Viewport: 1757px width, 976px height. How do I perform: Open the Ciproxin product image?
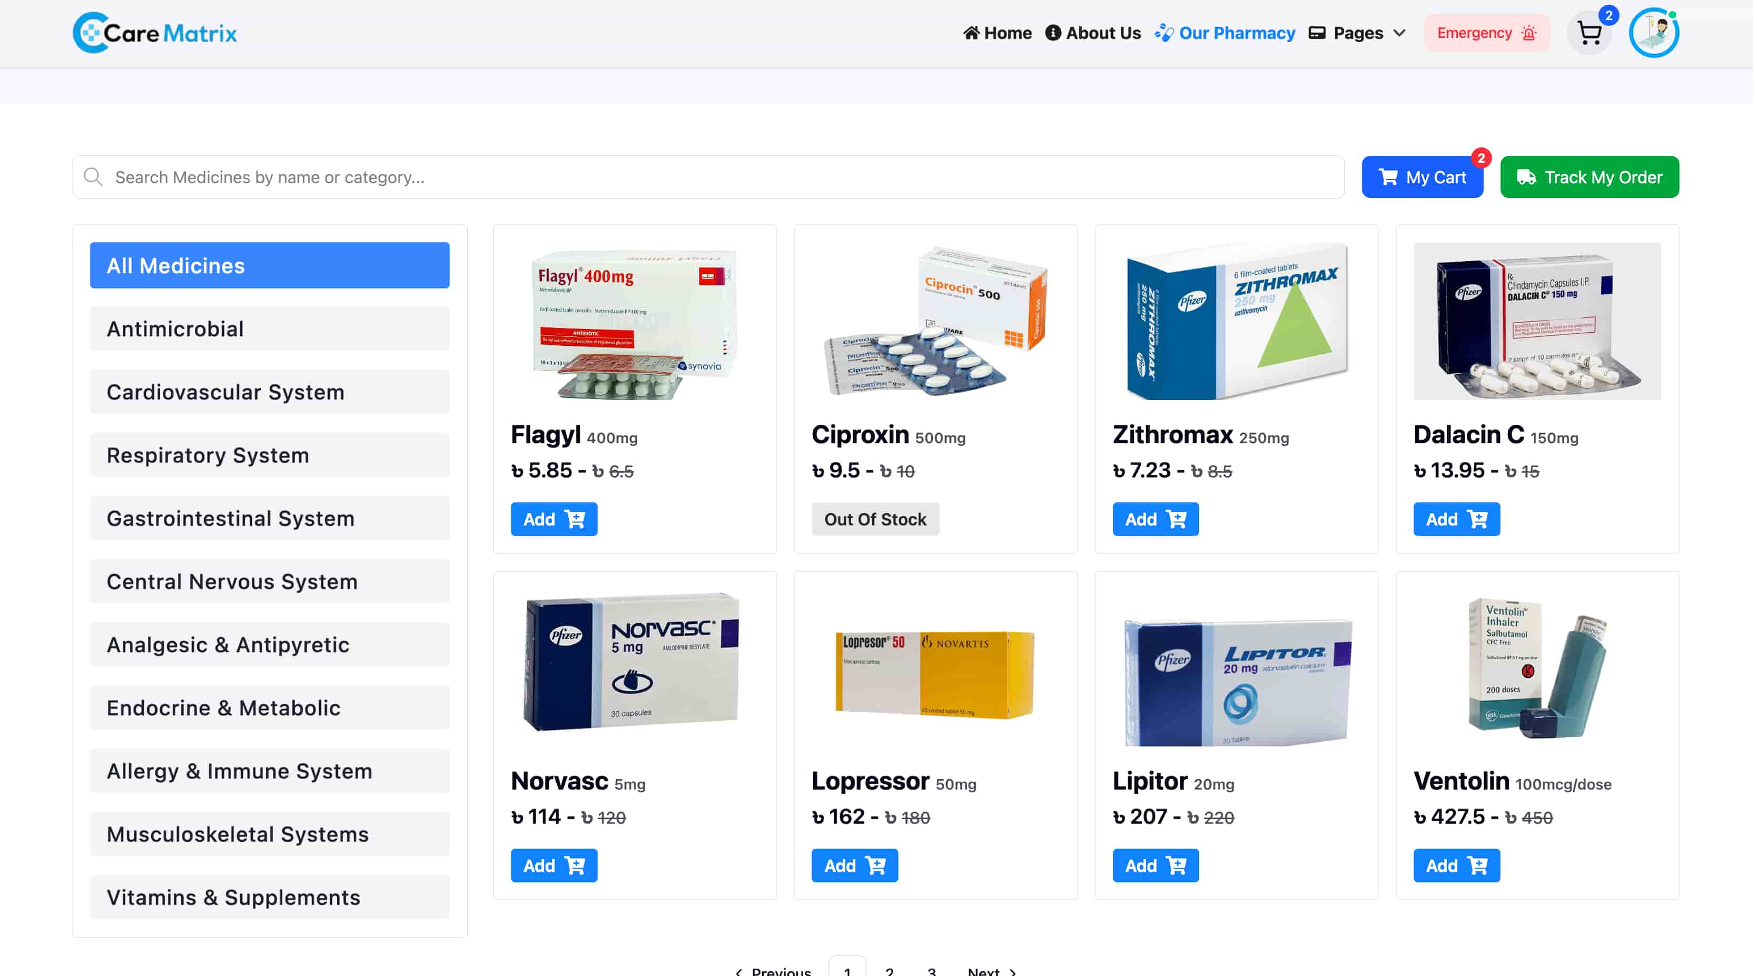(x=937, y=322)
